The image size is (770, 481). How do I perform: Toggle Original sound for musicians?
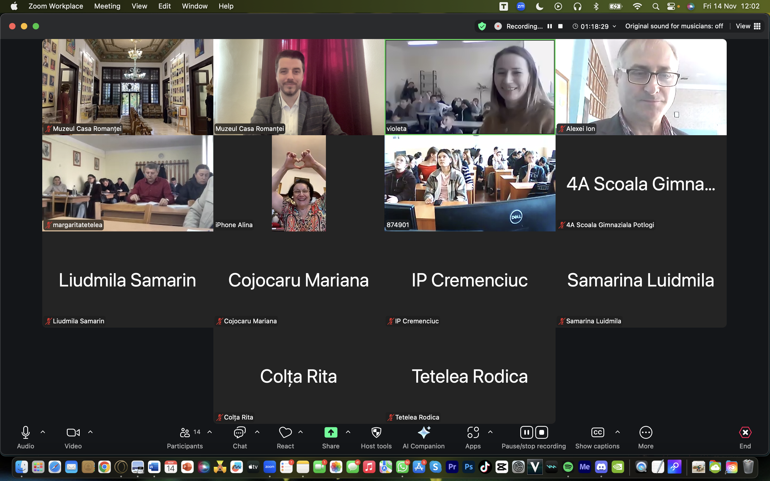[x=674, y=26]
